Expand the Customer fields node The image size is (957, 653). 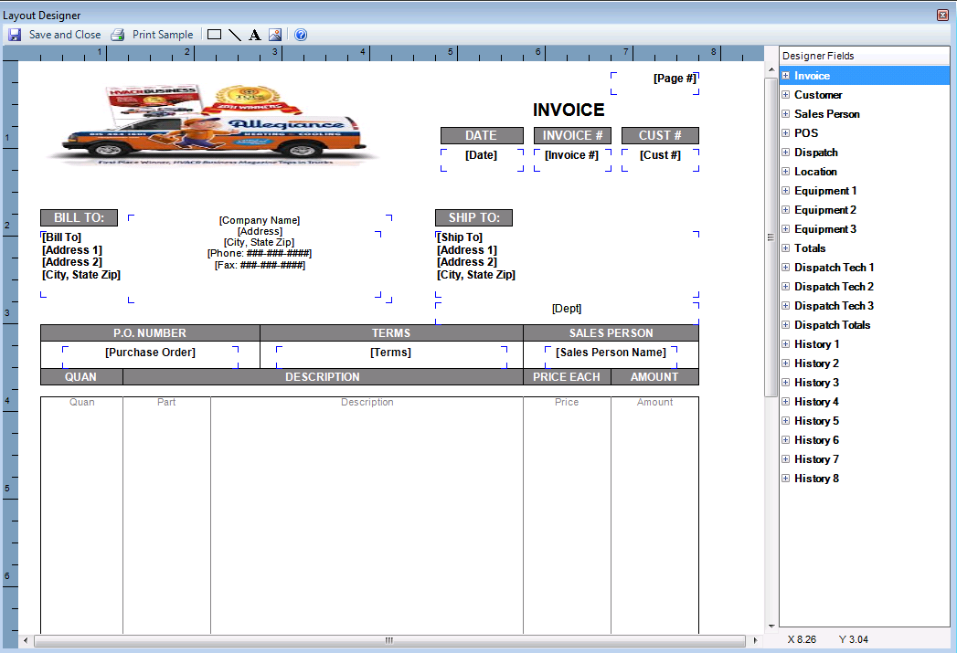785,95
